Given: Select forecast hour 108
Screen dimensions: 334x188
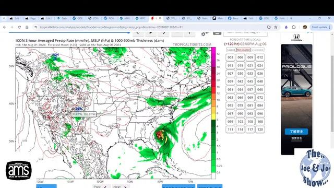Looking at the screenshot, I should click(260, 122).
